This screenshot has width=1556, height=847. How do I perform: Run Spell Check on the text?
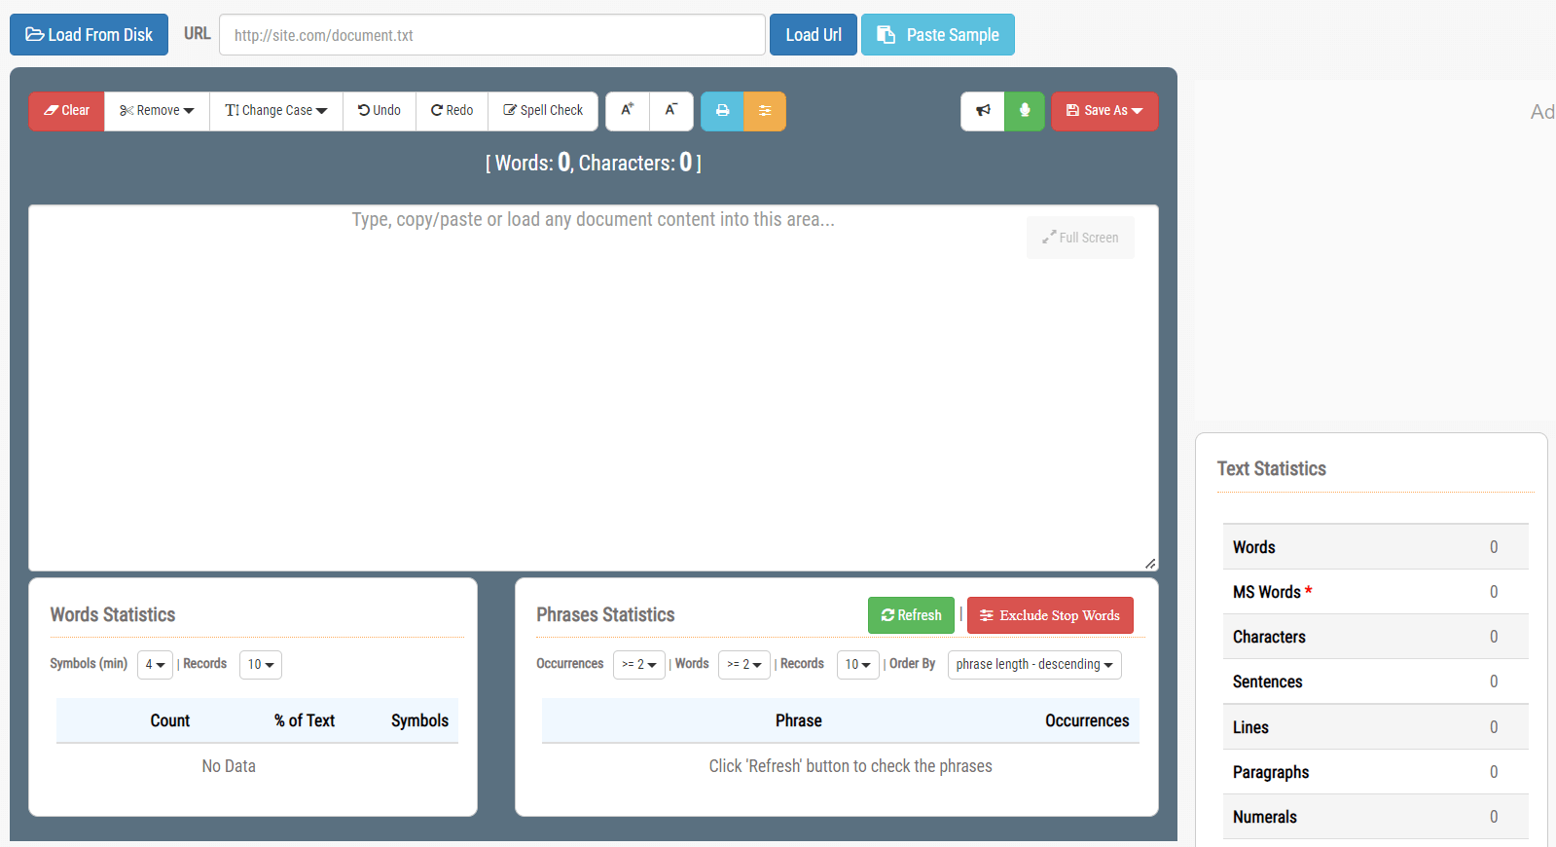click(x=543, y=111)
